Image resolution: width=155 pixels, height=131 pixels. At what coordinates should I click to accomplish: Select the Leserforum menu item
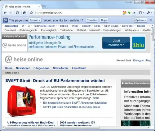click(79, 68)
